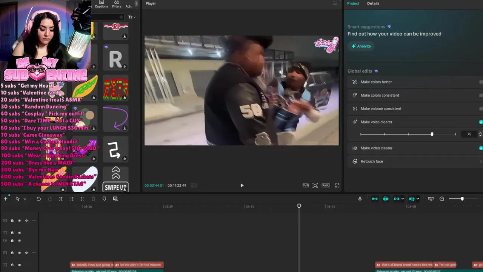This screenshot has height=272, width=483.
Task: Click the player Play button
Action: [242, 185]
